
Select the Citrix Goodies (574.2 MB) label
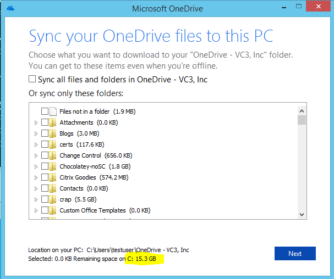click(94, 177)
